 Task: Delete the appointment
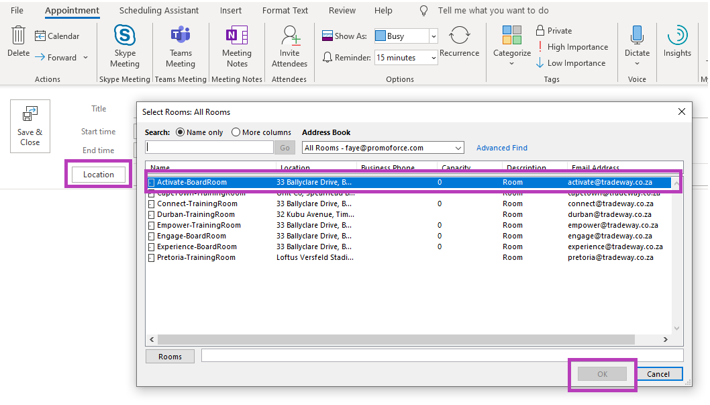click(x=17, y=46)
